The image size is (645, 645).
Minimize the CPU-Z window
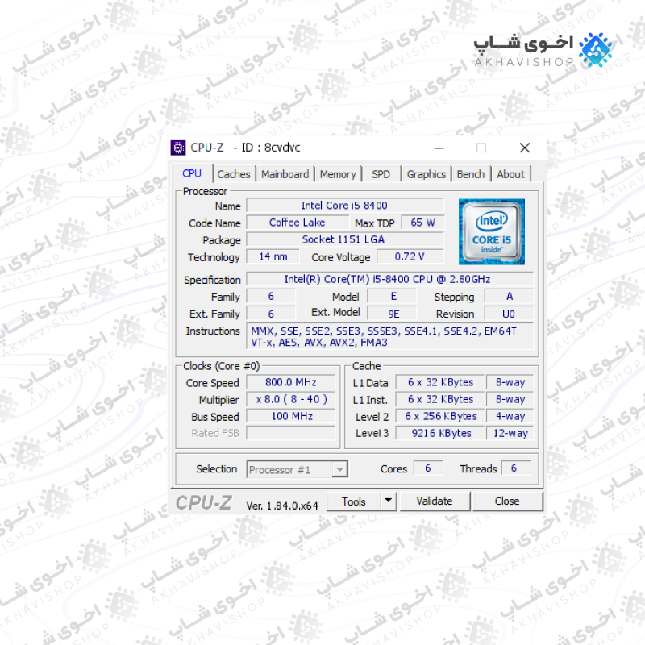[439, 148]
